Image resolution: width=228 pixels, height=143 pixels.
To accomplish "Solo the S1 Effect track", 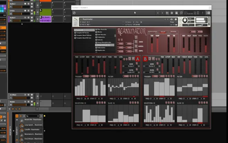I will tap(28, 95).
